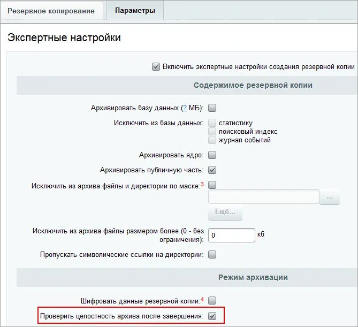Enable Шифровать данные резервной копии checkbox
The image size is (358, 327).
(x=212, y=301)
